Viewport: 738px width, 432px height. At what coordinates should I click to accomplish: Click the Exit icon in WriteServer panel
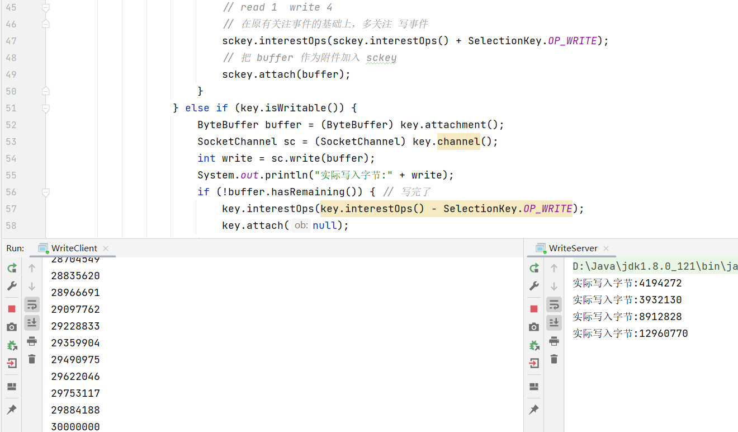pyautogui.click(x=534, y=364)
